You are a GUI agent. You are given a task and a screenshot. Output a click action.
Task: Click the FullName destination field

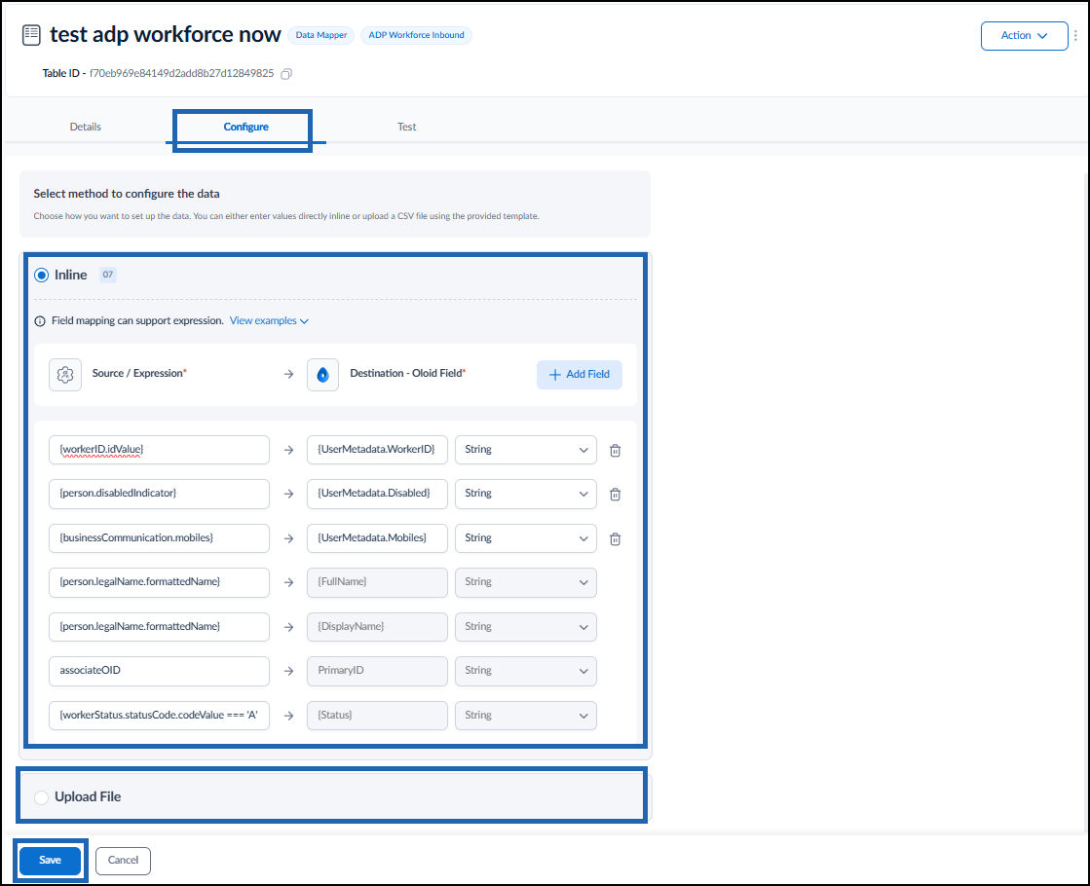[x=377, y=582]
